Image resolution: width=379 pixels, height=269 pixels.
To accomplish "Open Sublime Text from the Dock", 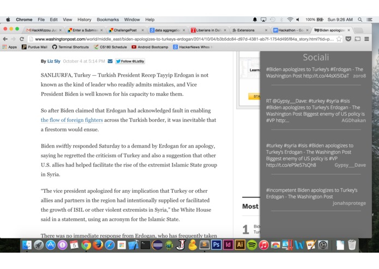I will 204,245.
